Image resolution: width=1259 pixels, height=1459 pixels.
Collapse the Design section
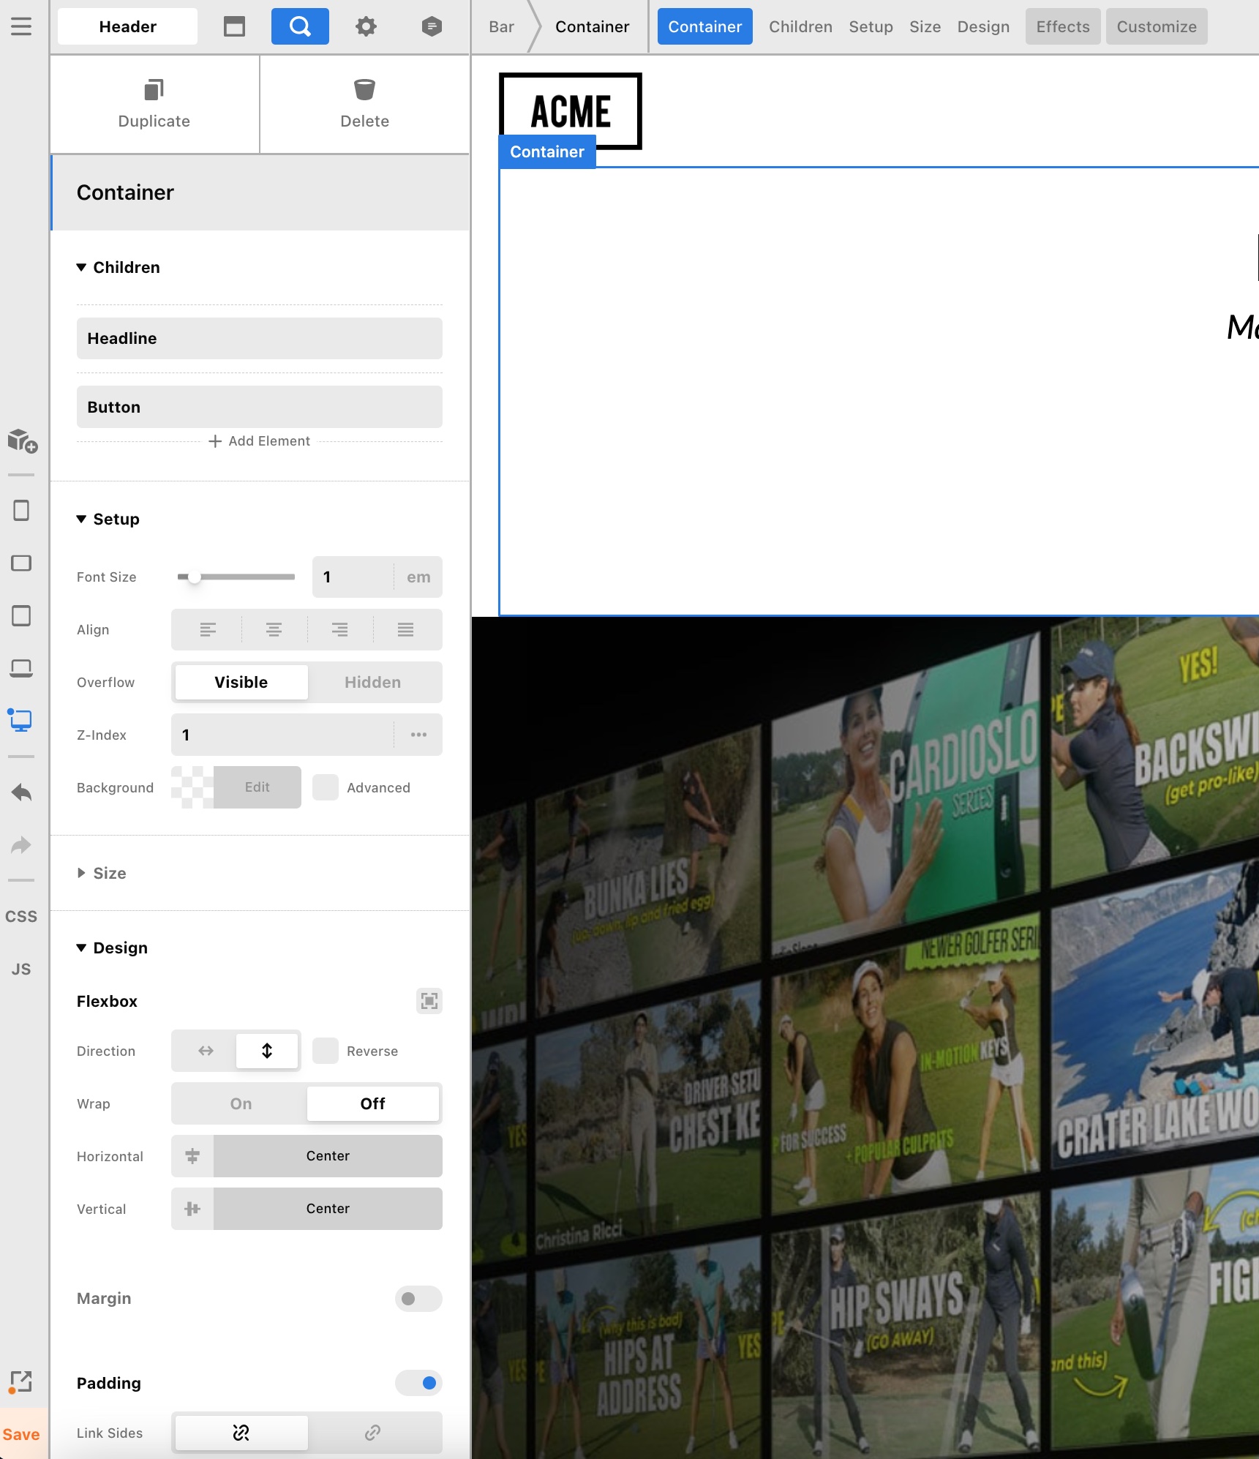[x=120, y=948]
